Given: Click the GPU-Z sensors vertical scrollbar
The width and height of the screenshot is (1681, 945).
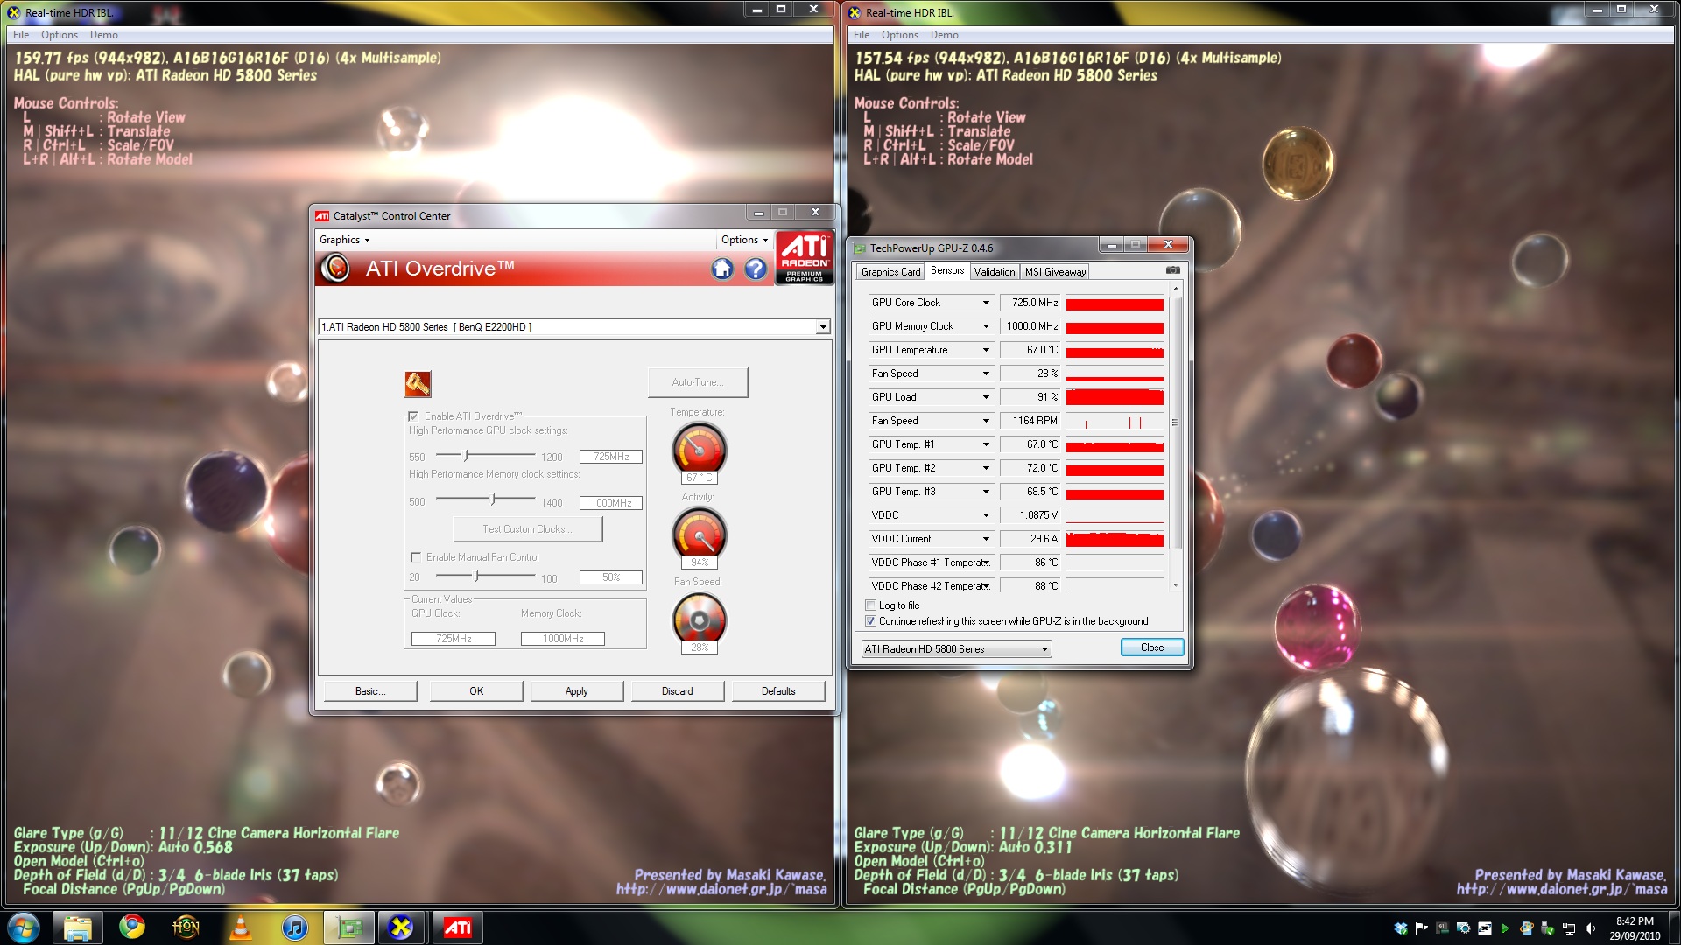Looking at the screenshot, I should click(1175, 424).
